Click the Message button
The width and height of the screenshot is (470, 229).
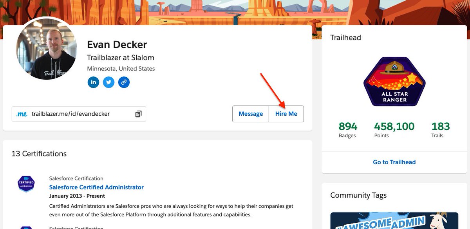tap(251, 114)
